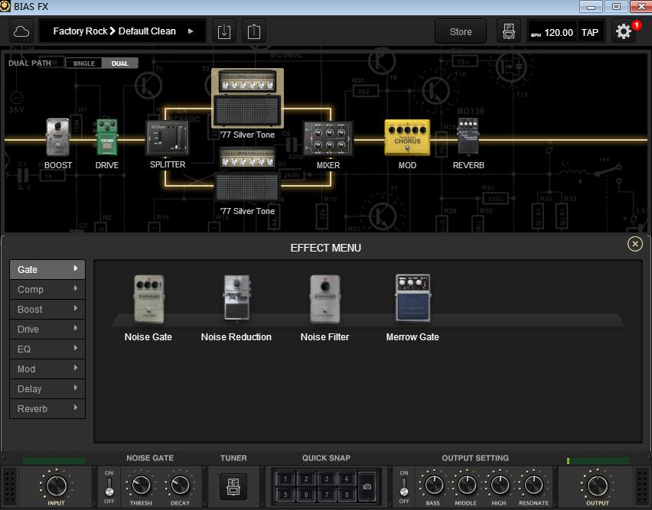
Task: Expand the Comp effects list
Action: click(47, 289)
